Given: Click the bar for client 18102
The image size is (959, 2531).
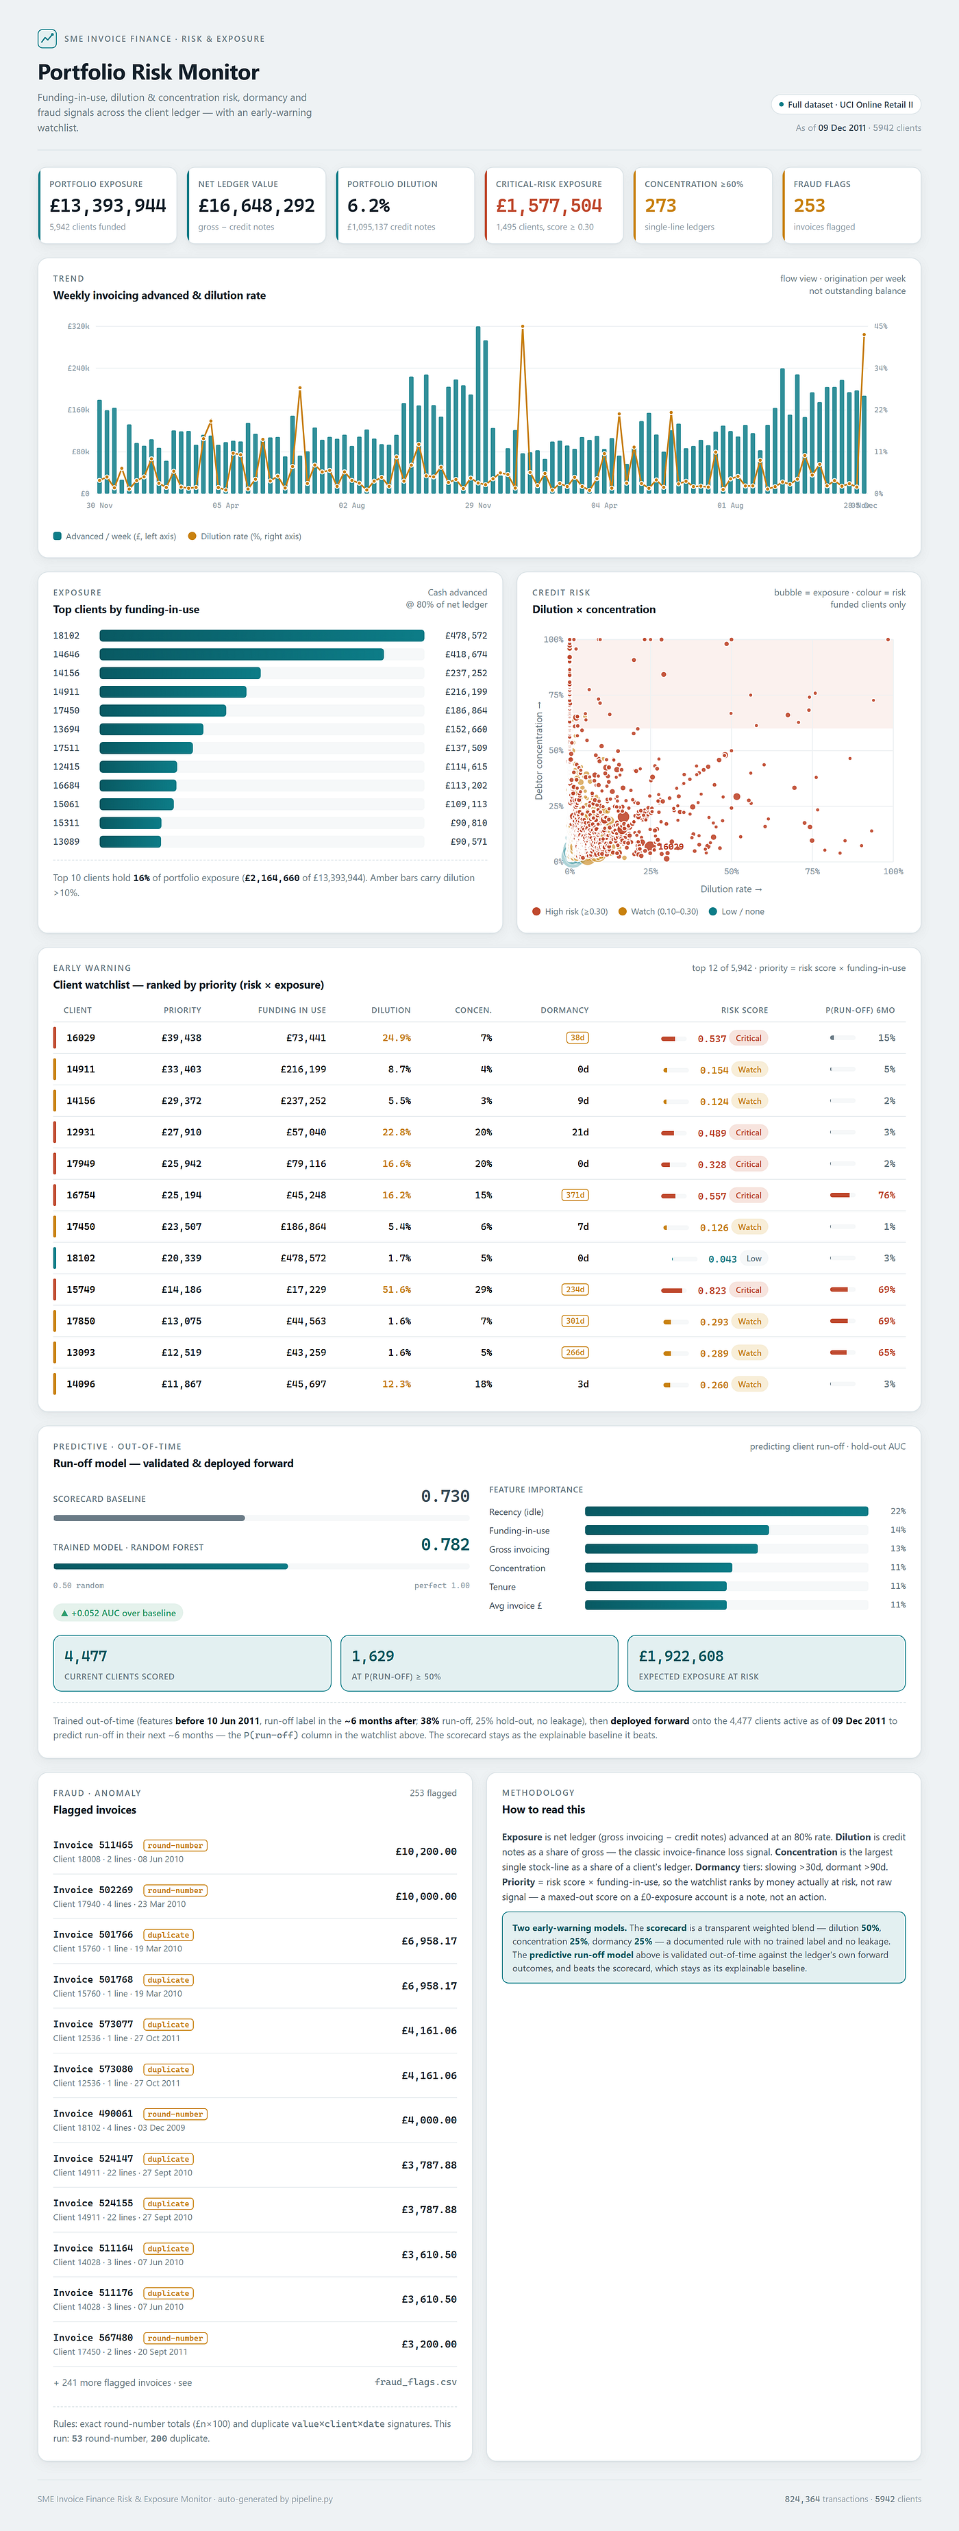Looking at the screenshot, I should (262, 636).
